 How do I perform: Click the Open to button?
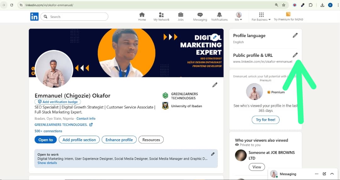[x=46, y=140]
